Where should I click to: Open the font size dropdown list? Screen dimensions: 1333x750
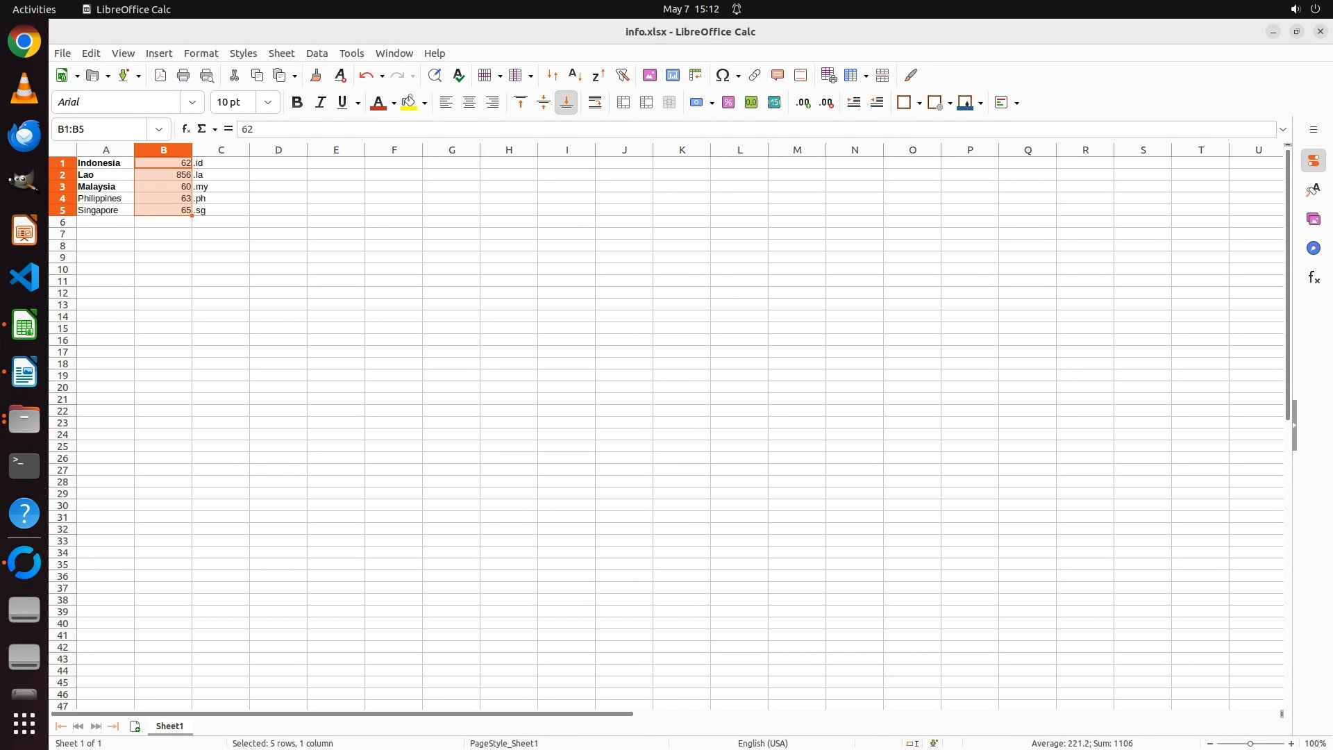(268, 103)
